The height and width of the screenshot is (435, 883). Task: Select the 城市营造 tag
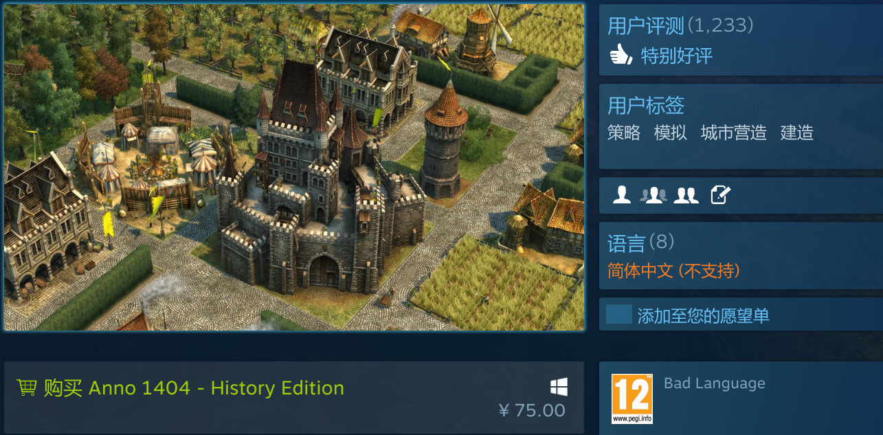click(x=734, y=133)
